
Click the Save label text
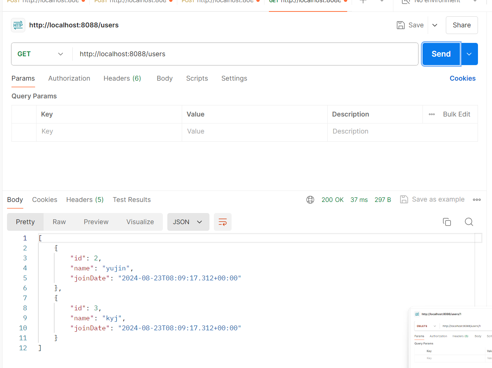pyautogui.click(x=416, y=25)
